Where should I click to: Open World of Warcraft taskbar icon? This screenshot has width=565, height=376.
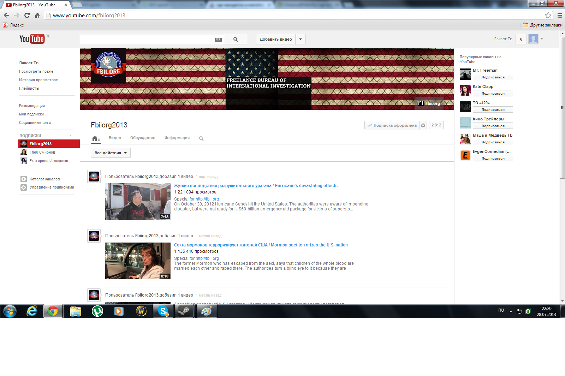(141, 311)
